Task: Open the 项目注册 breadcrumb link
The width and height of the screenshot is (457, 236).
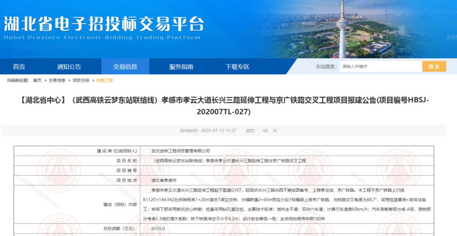Action: pyautogui.click(x=81, y=80)
